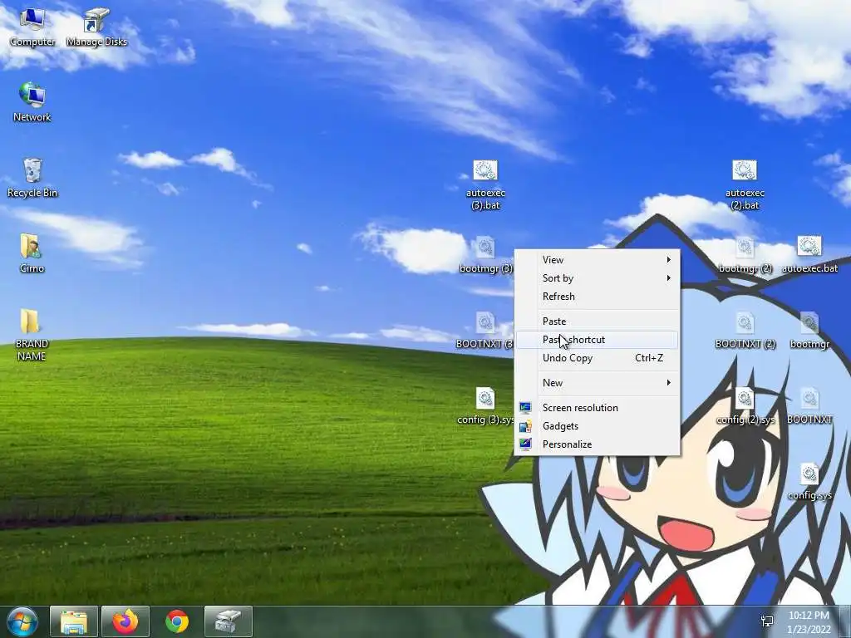Select the config.sys file icon
The height and width of the screenshot is (638, 851).
tap(809, 481)
